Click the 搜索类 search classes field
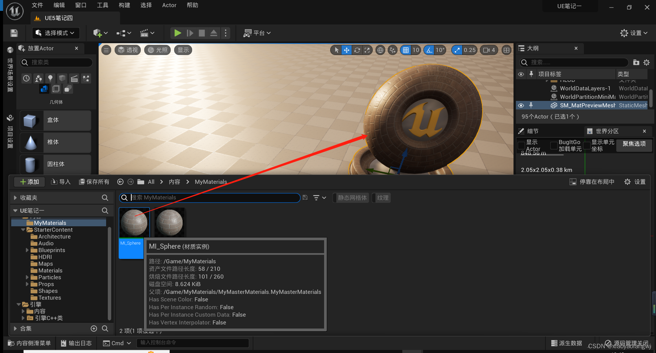 point(56,63)
